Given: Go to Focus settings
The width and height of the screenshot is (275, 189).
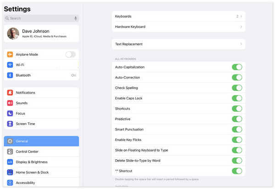Looking at the screenshot, I should [x=41, y=113].
